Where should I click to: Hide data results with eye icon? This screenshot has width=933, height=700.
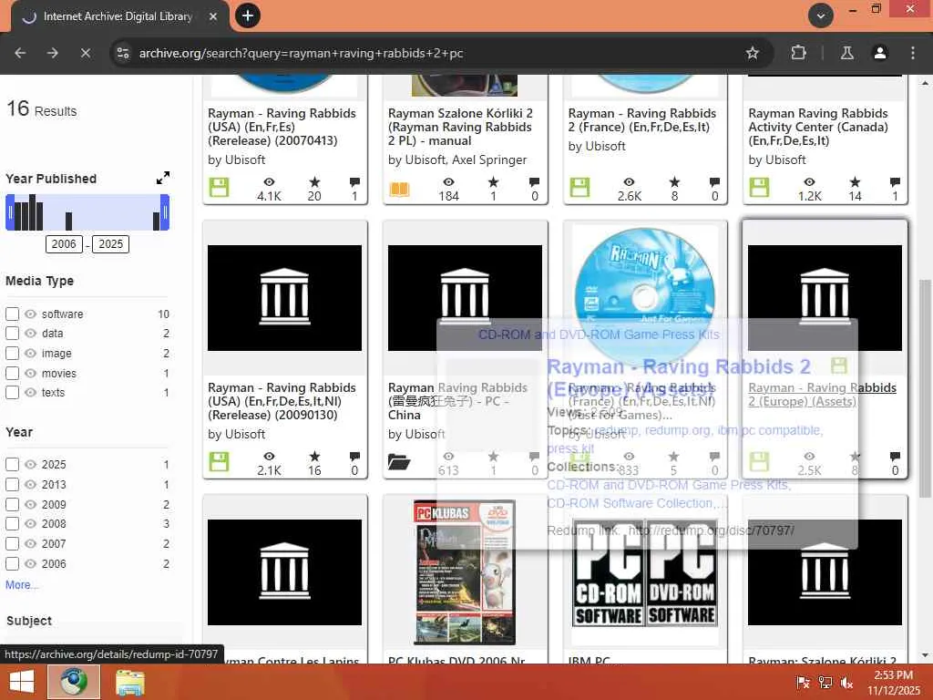(30, 334)
